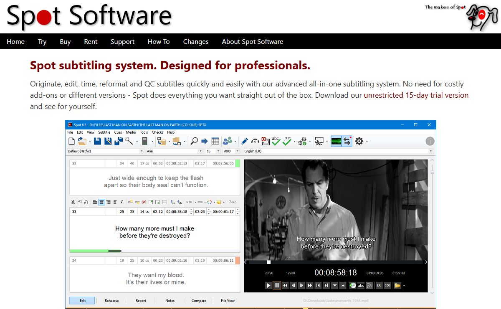Click the New file icon in Spot toolbar
Image resolution: width=501 pixels, height=309 pixels.
(x=71, y=141)
